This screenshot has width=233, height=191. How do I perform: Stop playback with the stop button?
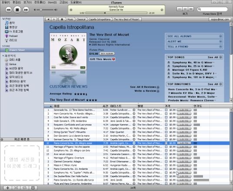point(17,10)
